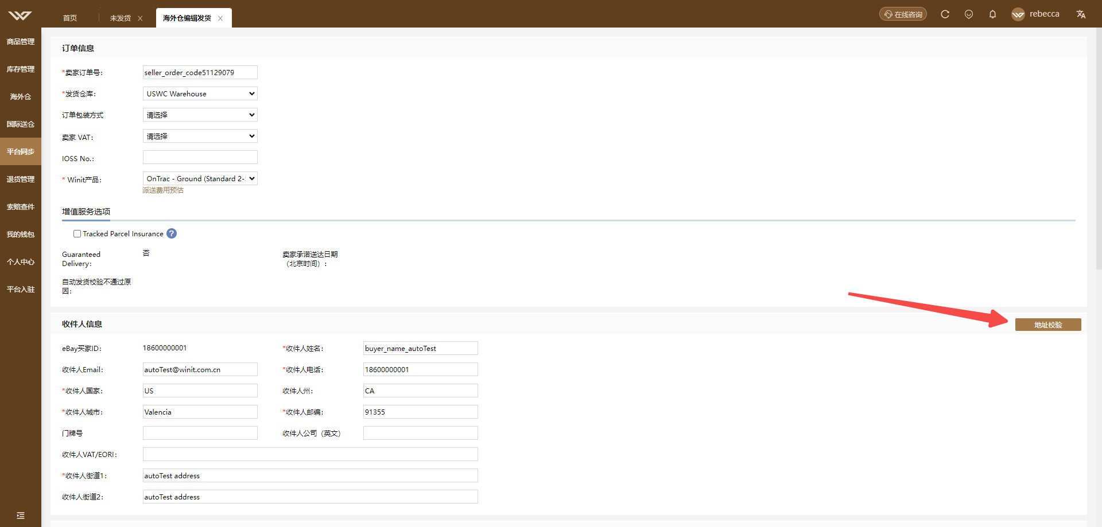The width and height of the screenshot is (1102, 527).
Task: Focus the 收件人州 input field
Action: pyautogui.click(x=420, y=391)
